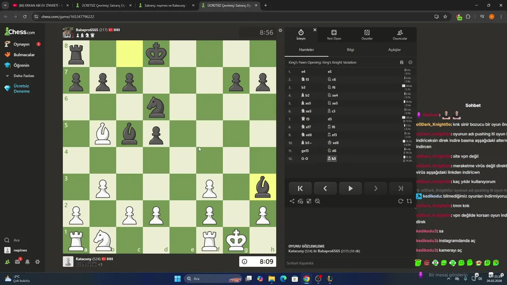This screenshot has width=507, height=285.
Task: Click the Chess.com logo
Action: coord(20,32)
